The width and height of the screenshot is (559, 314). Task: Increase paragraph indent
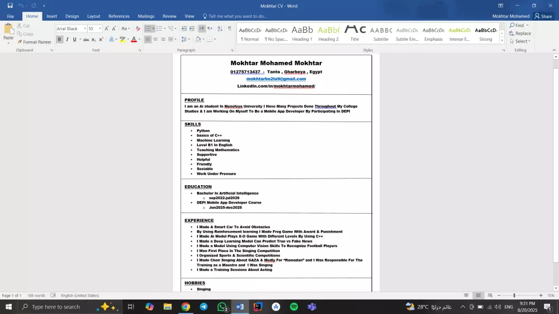click(x=192, y=28)
